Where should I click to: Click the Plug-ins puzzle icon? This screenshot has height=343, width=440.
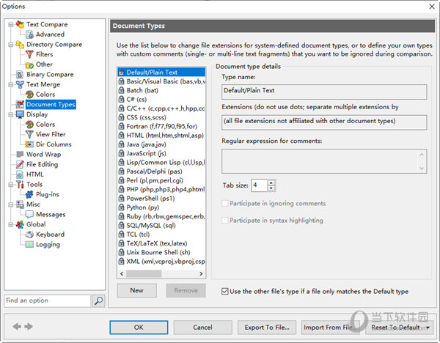[29, 194]
